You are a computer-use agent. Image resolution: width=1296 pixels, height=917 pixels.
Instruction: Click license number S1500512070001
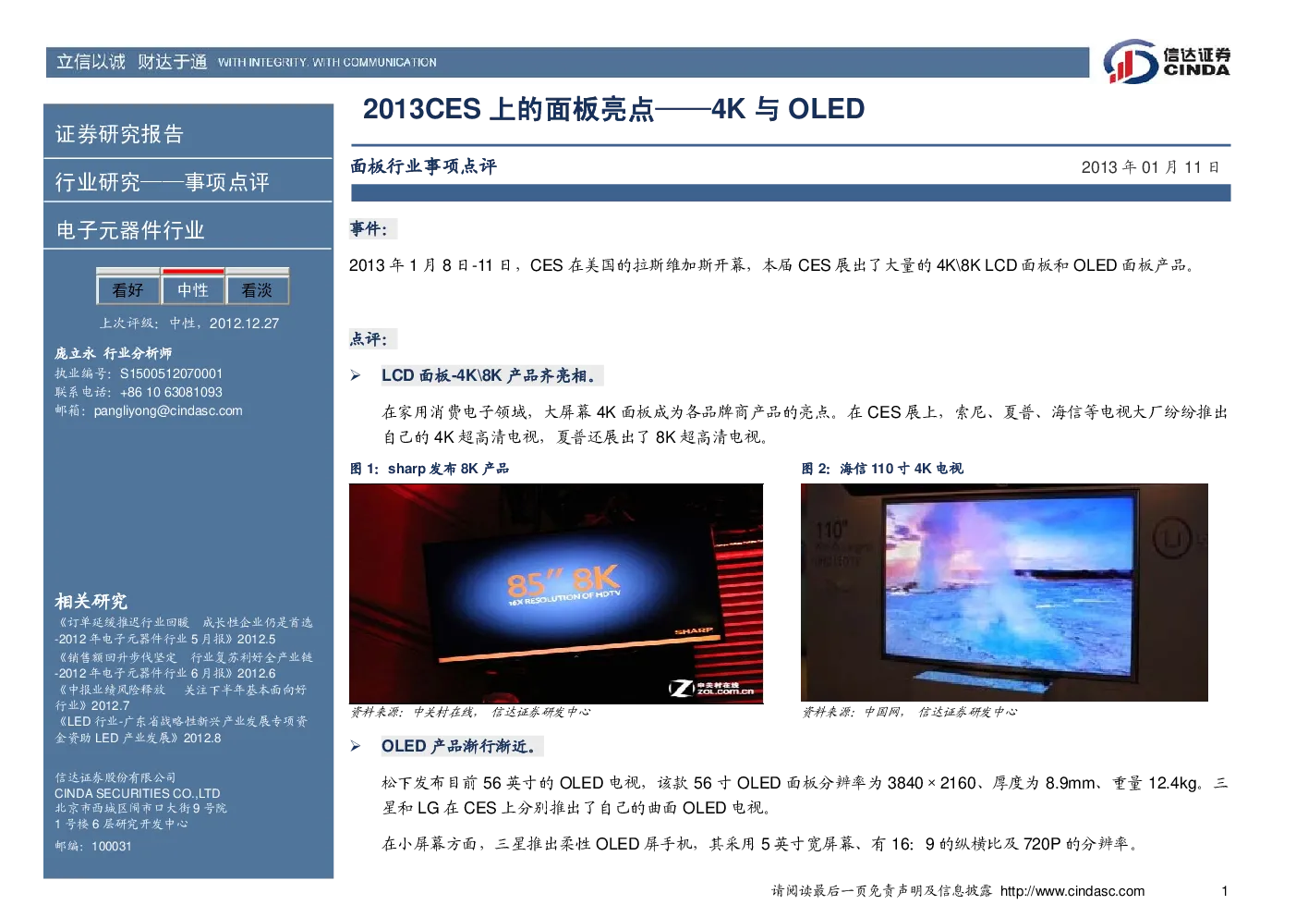point(172,373)
